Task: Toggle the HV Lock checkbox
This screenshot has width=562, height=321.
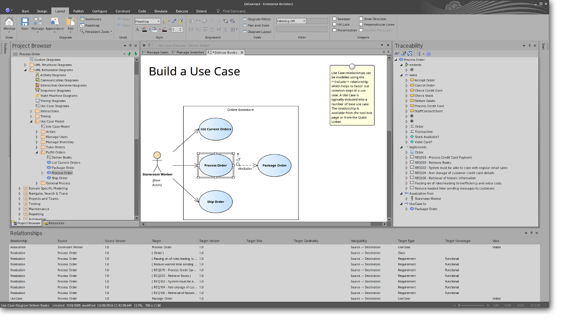Action: point(335,24)
